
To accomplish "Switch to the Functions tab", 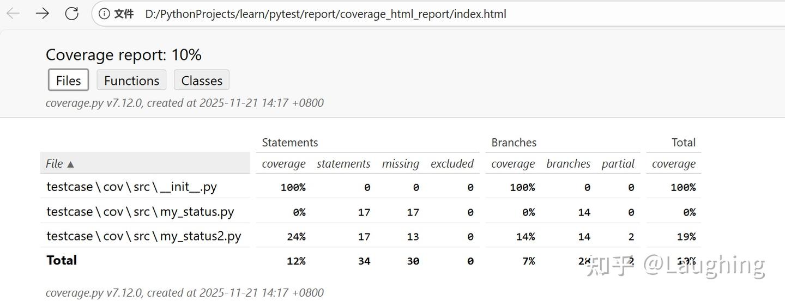I will click(131, 81).
